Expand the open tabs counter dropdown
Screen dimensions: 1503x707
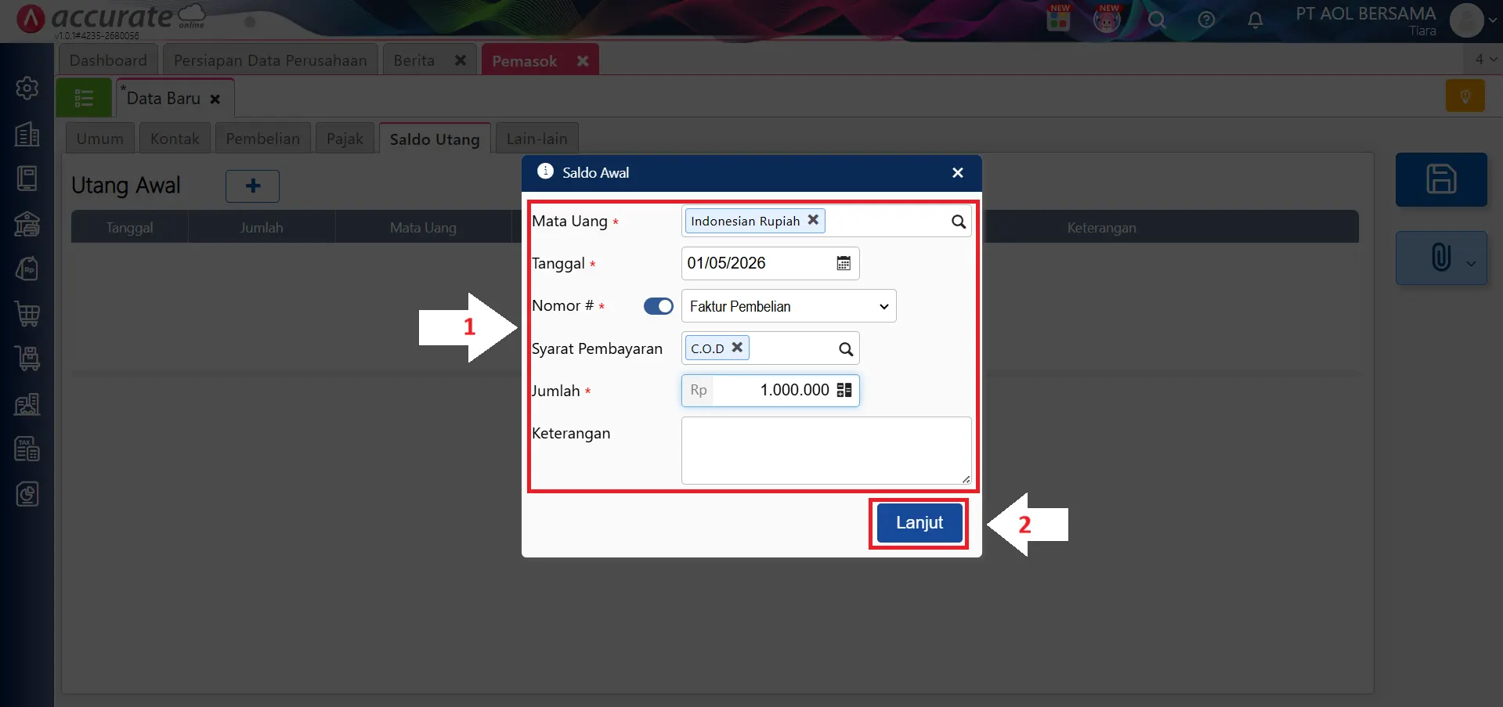point(1485,59)
